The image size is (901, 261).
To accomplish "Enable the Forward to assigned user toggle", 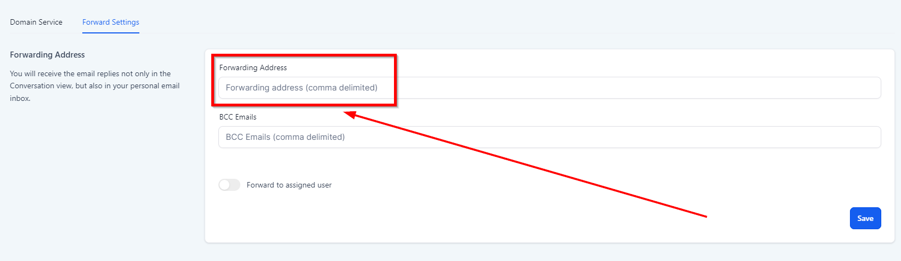I will coord(229,185).
